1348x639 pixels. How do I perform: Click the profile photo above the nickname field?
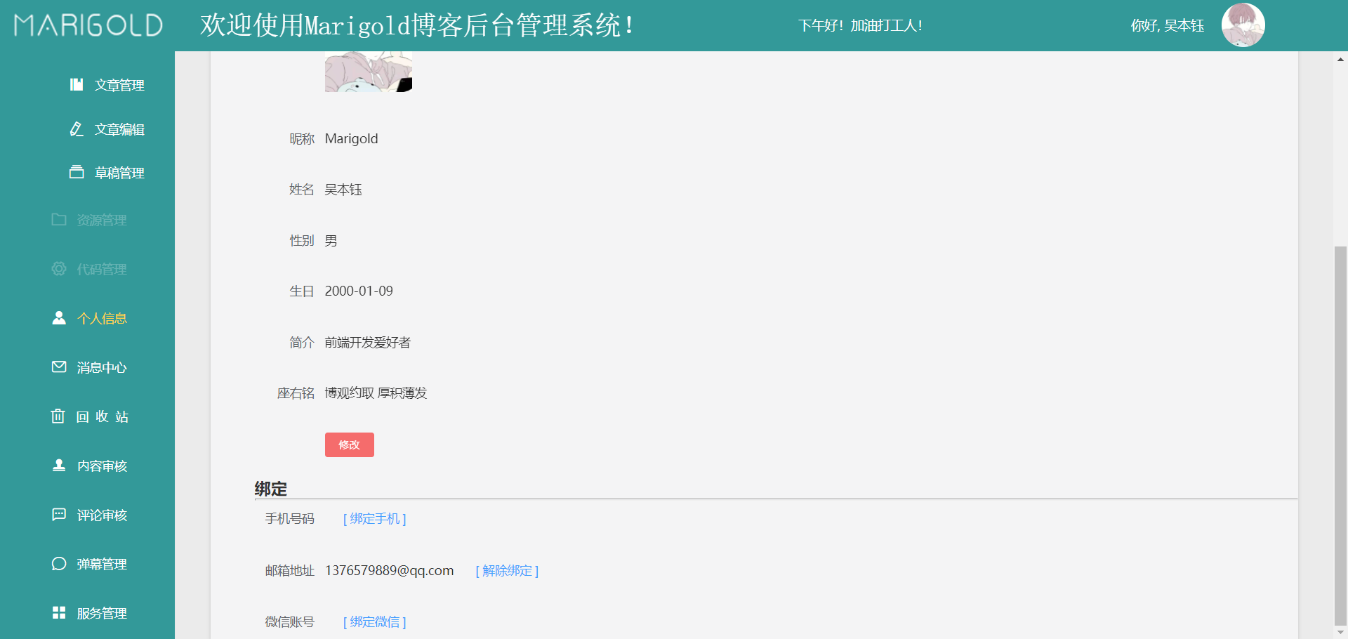(x=368, y=70)
